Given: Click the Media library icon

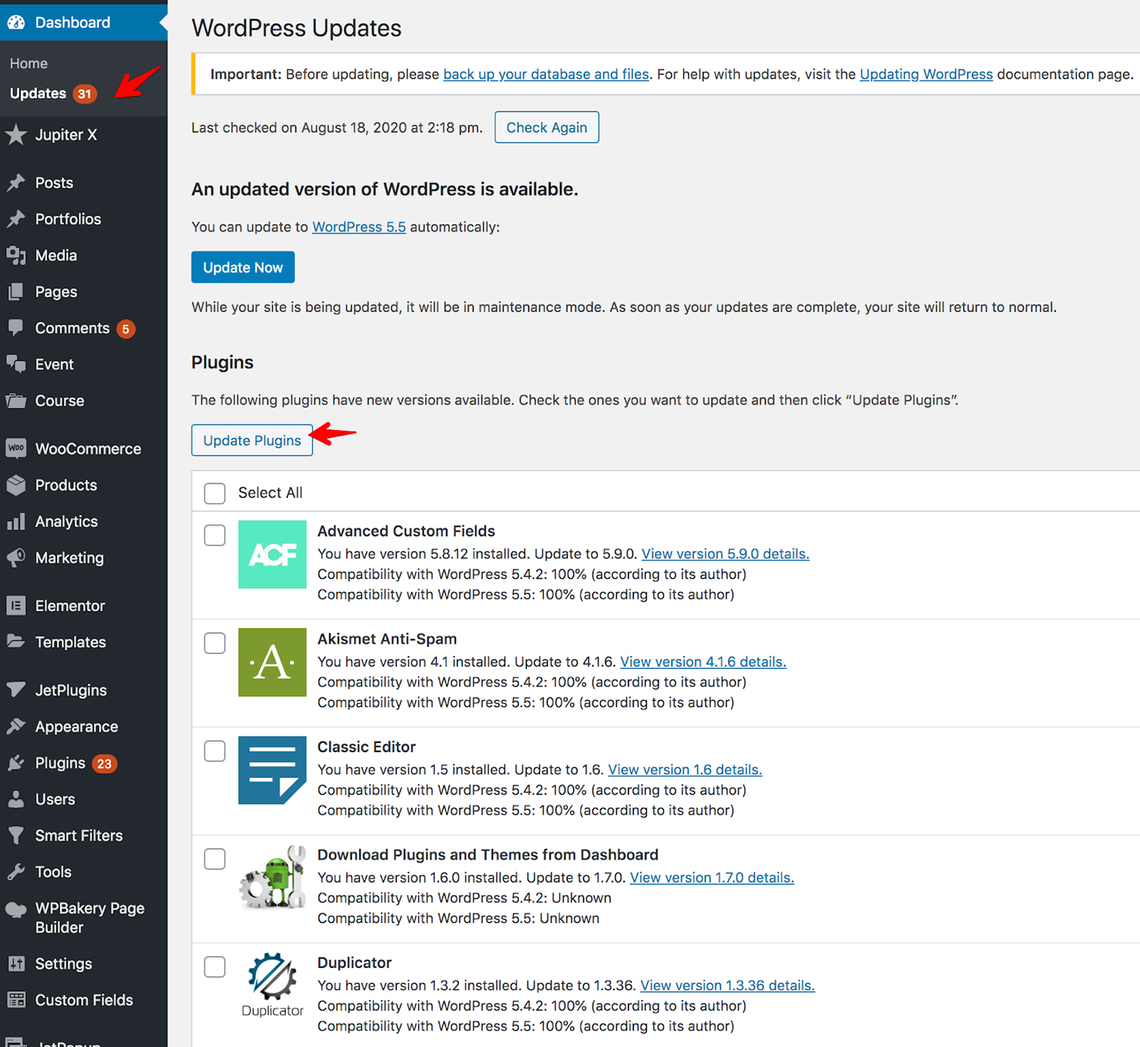Looking at the screenshot, I should pos(17,256).
